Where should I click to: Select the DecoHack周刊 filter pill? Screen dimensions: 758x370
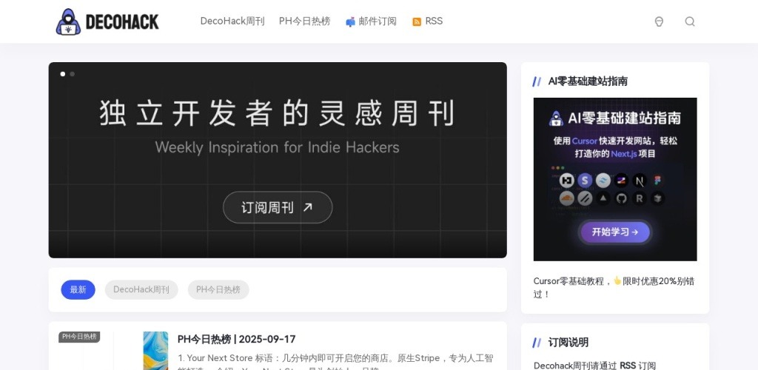141,289
